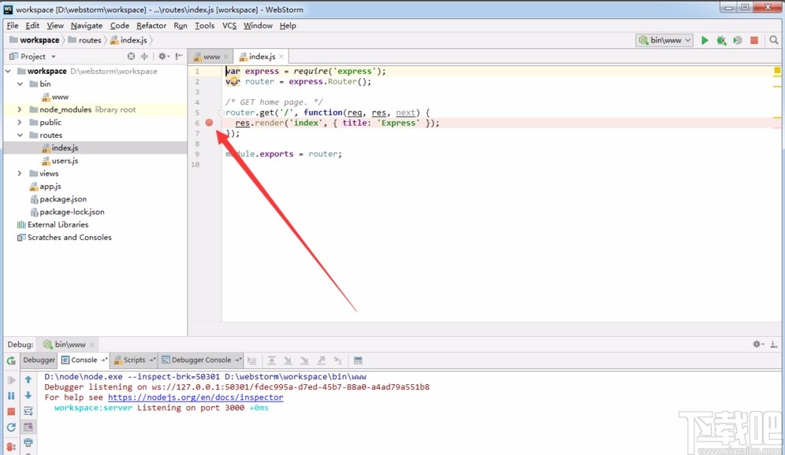Click the yellow inspection indicator atop the editor
This screenshot has height=455, width=785.
(777, 71)
